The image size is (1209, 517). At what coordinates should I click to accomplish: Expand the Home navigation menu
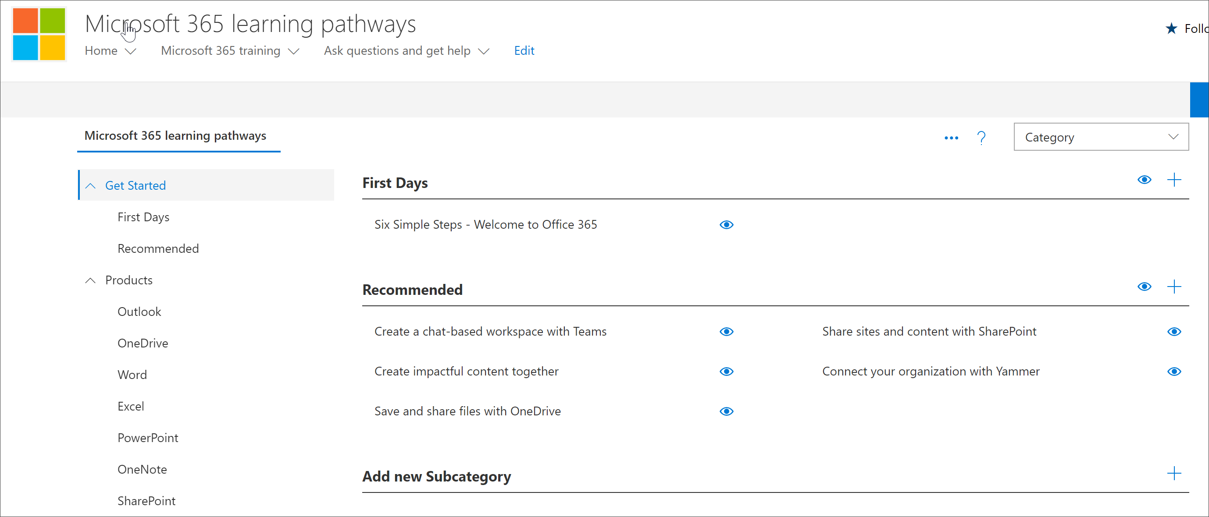click(129, 51)
